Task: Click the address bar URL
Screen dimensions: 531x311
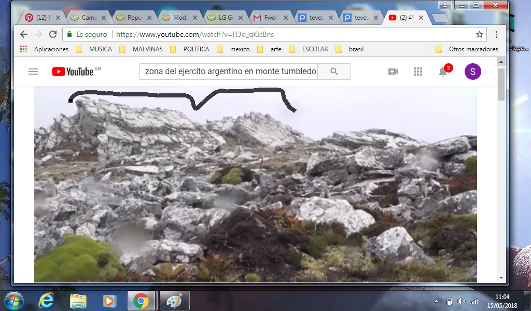Action: pos(195,34)
